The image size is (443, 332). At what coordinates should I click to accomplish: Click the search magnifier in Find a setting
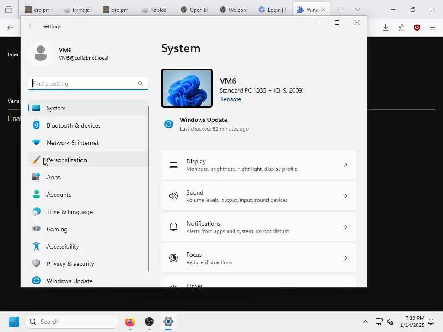click(x=141, y=83)
